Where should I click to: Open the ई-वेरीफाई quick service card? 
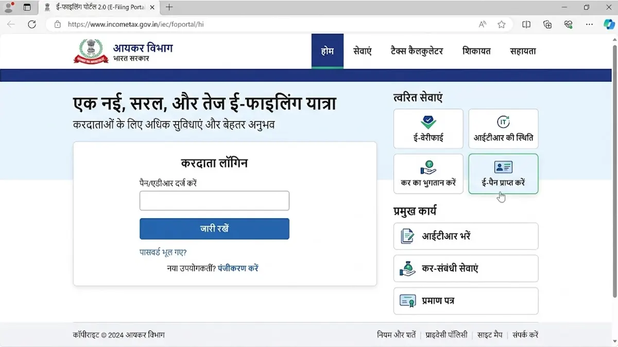(428, 129)
